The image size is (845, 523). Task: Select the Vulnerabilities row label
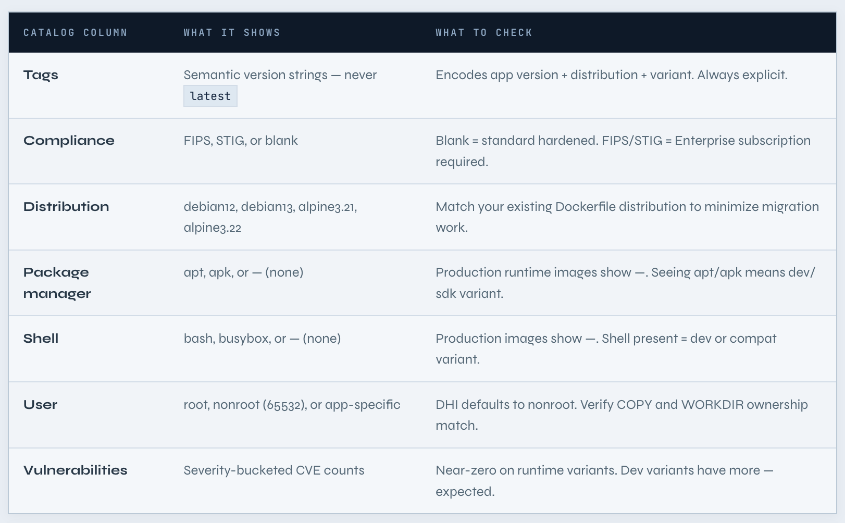75,470
